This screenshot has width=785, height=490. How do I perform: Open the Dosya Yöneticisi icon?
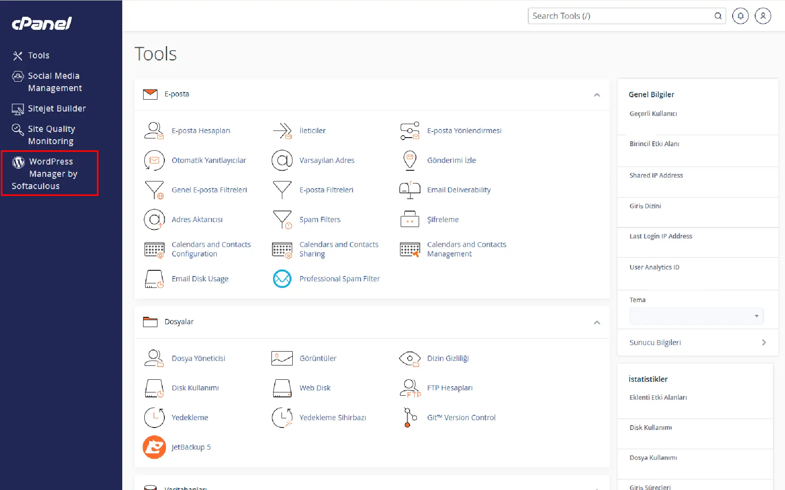154,359
